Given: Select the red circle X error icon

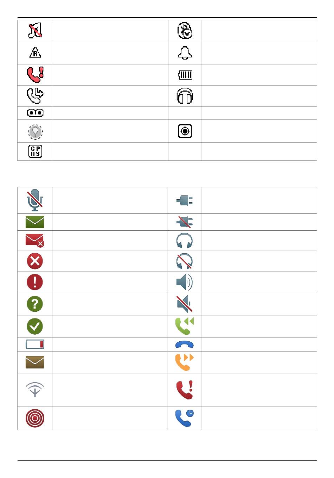Looking at the screenshot, I should click(x=35, y=261).
